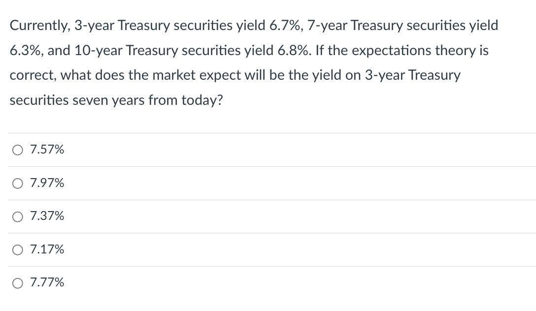Select the 7.77% radio button
536x311 pixels.
pyautogui.click(x=18, y=282)
